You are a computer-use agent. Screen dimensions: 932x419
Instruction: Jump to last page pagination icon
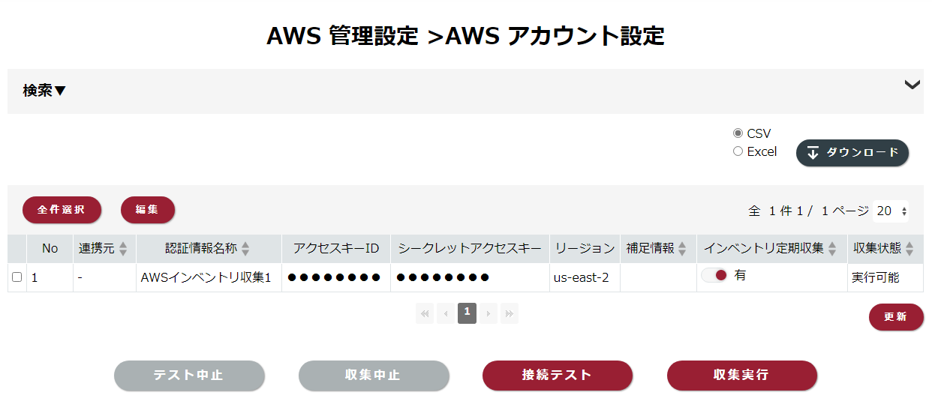510,313
